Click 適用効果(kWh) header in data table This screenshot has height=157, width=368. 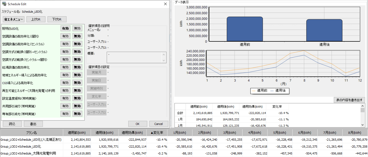(x=252, y=107)
